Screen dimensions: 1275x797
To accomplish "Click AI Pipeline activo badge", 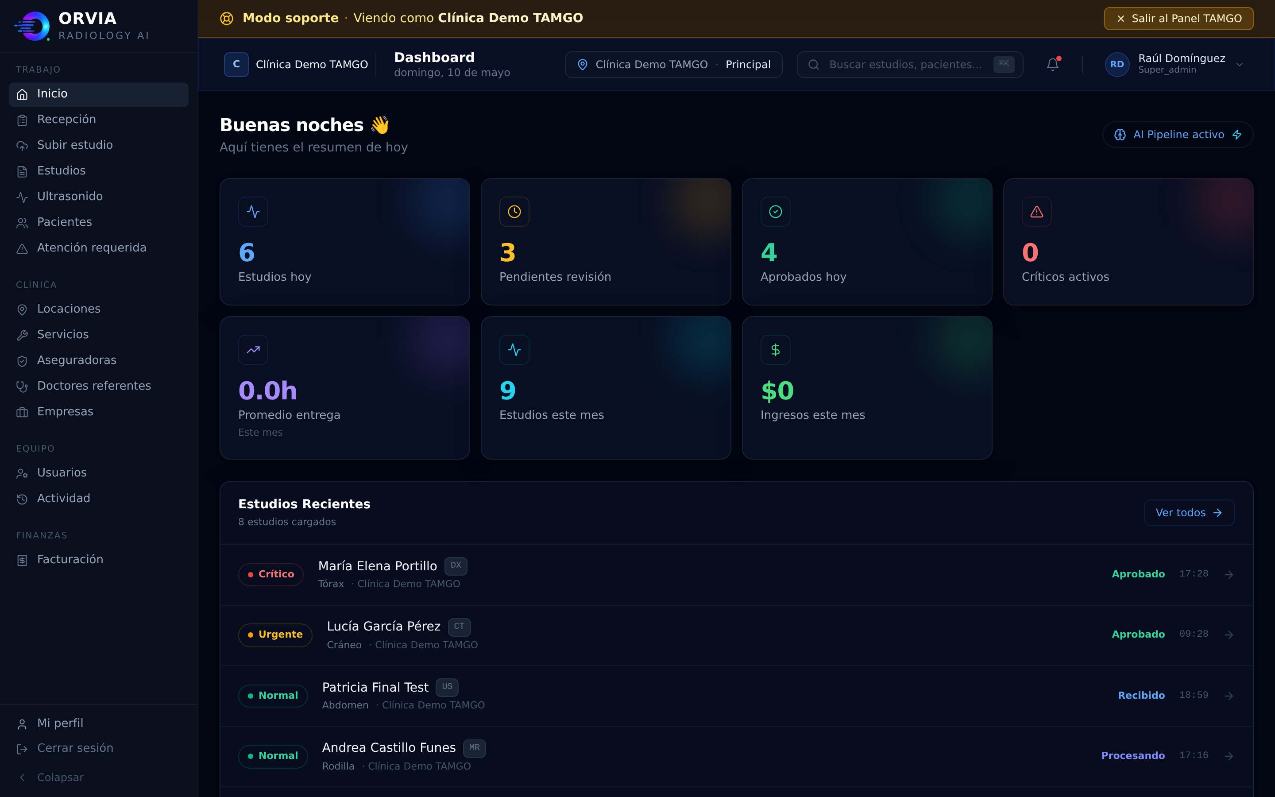I will 1178,135.
